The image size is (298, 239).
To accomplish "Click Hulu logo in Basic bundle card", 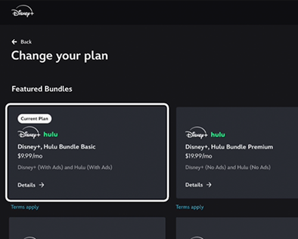I will 51,134.
